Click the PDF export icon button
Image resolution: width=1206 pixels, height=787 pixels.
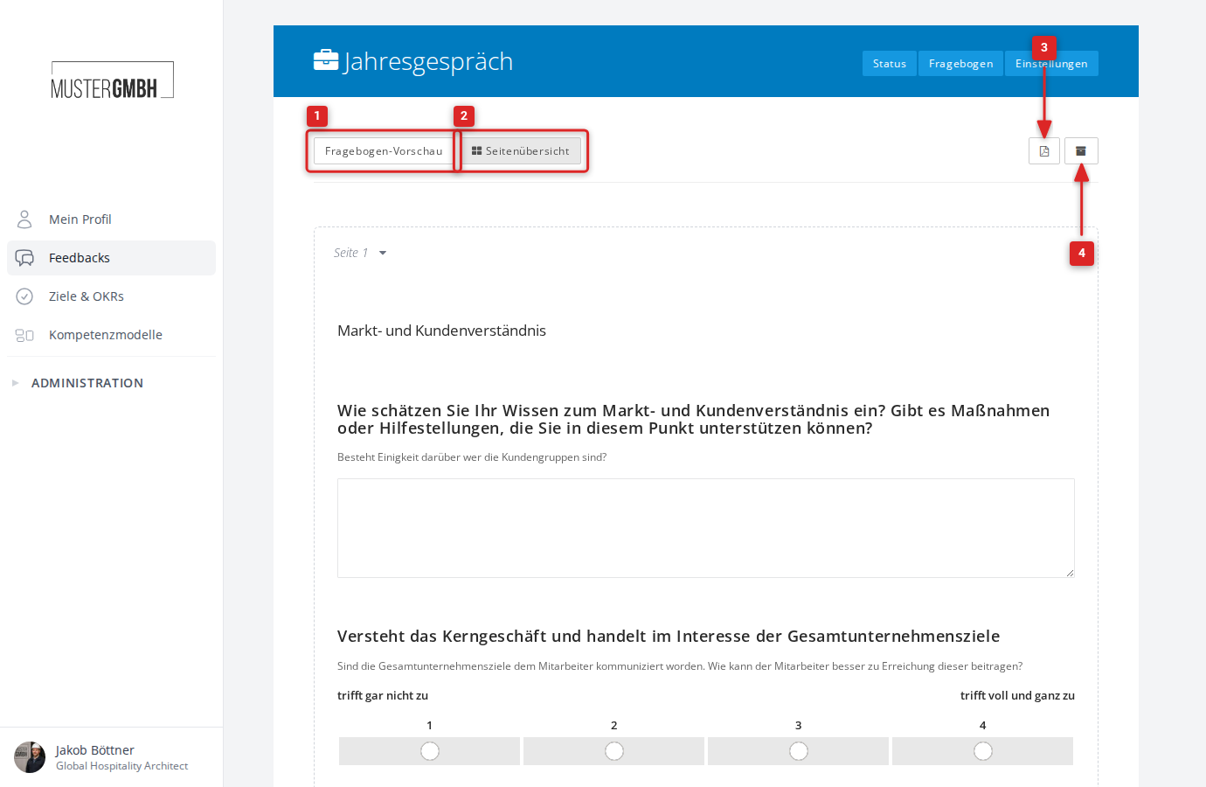click(1044, 151)
